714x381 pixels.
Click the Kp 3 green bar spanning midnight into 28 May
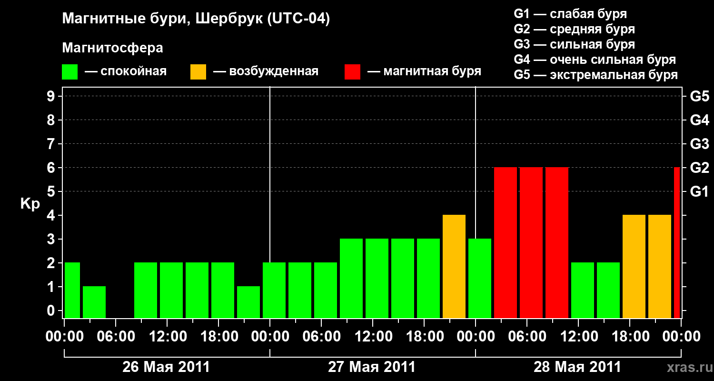[480, 278]
